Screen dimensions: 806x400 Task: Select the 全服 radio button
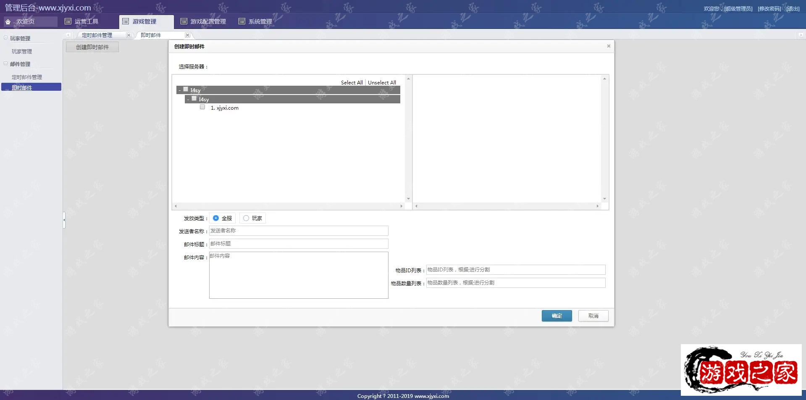click(x=216, y=218)
